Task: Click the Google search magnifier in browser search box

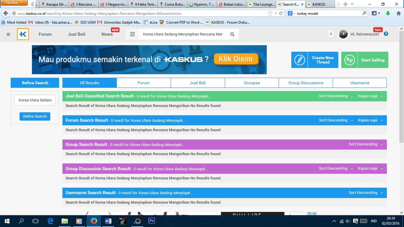Action: point(364,14)
